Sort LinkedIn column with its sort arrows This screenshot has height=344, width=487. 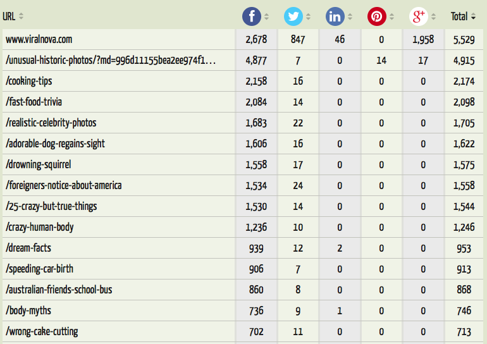click(x=350, y=16)
